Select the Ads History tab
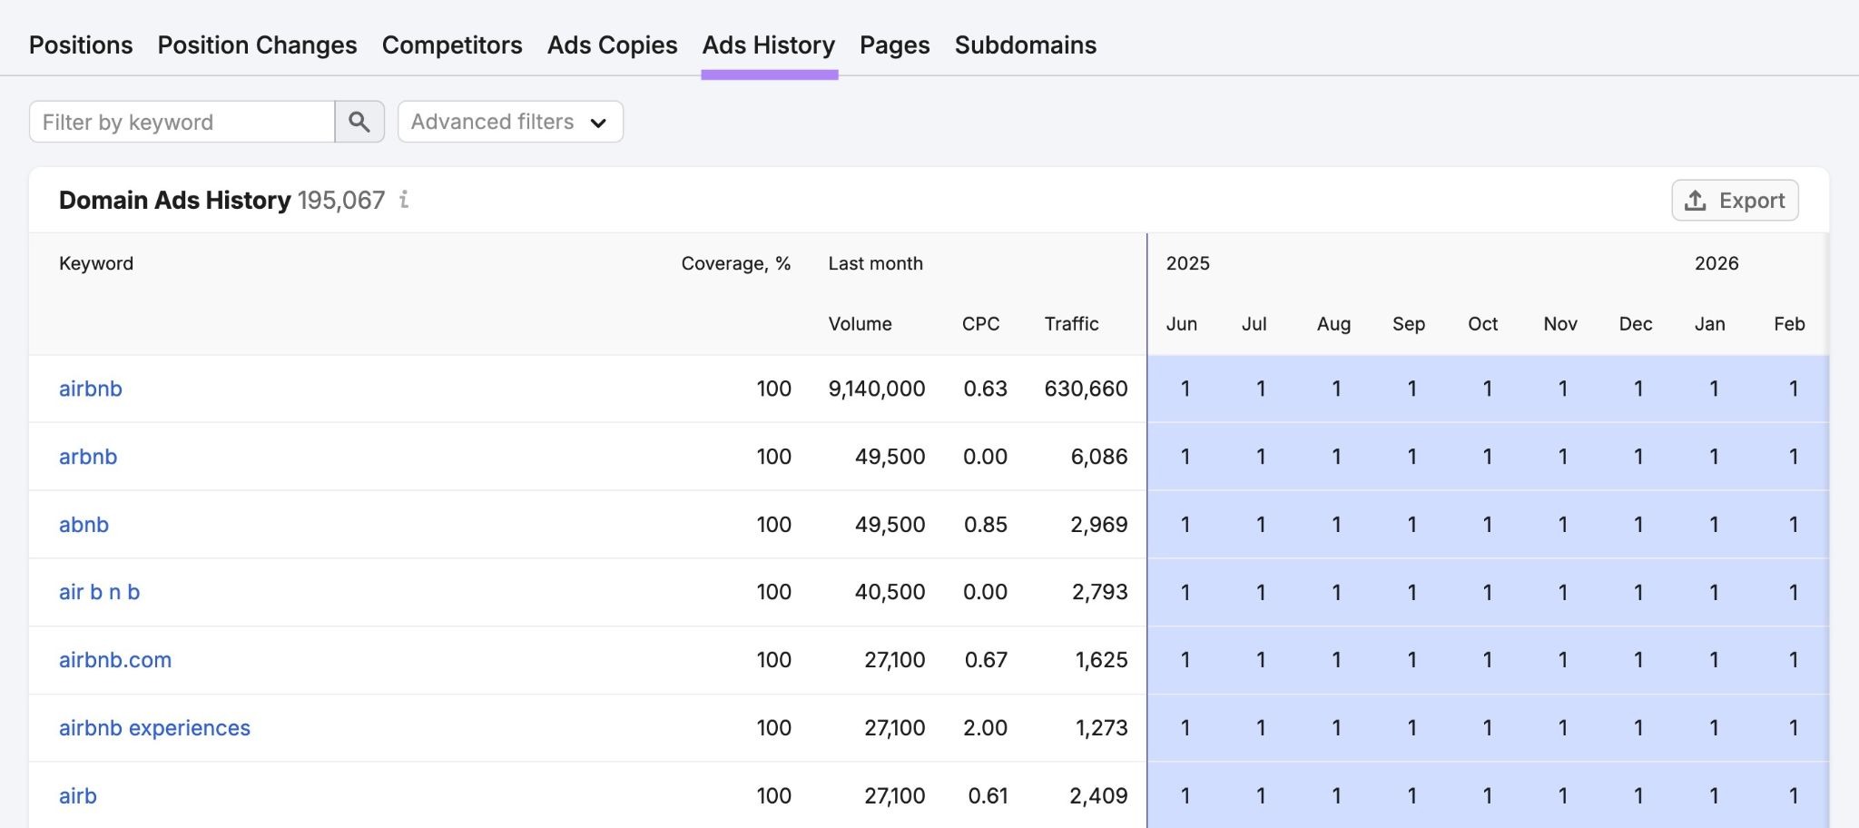Screen dimensions: 1859x828 [x=769, y=44]
